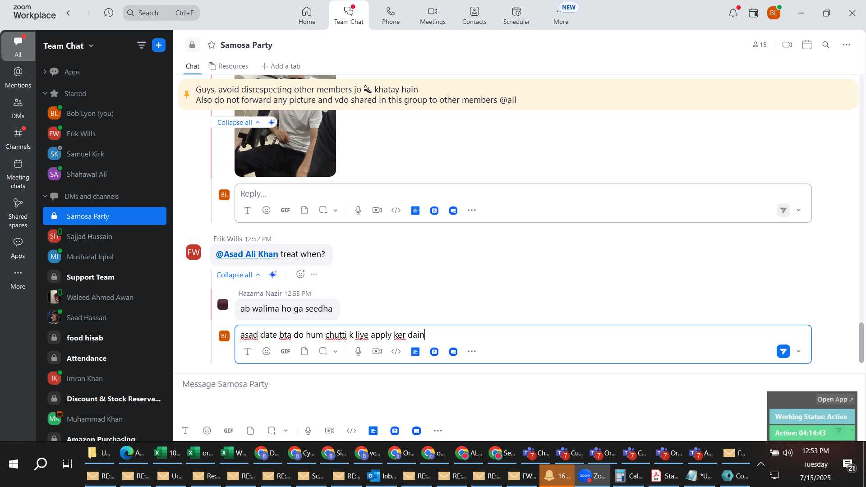Click the AI sparkle icon under Erik's message

(x=272, y=275)
